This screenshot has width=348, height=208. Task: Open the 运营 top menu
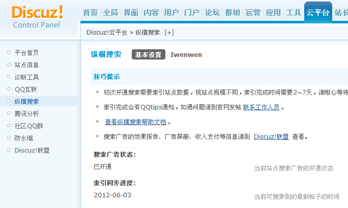tap(253, 13)
